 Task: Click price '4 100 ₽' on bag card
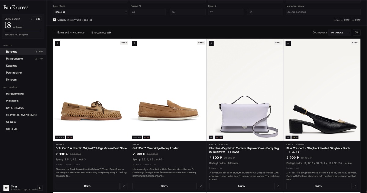click(x=216, y=158)
